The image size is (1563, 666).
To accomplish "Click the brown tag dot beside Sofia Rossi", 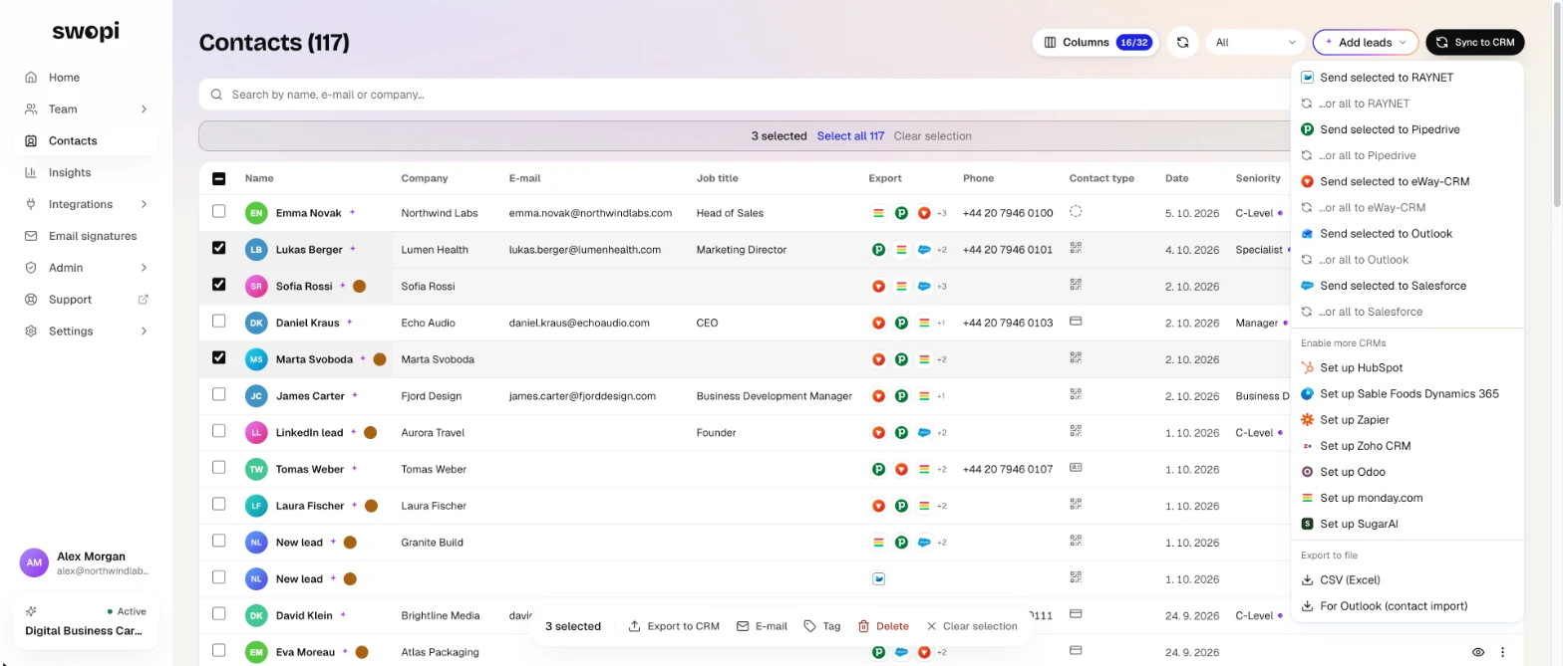I will point(359,286).
